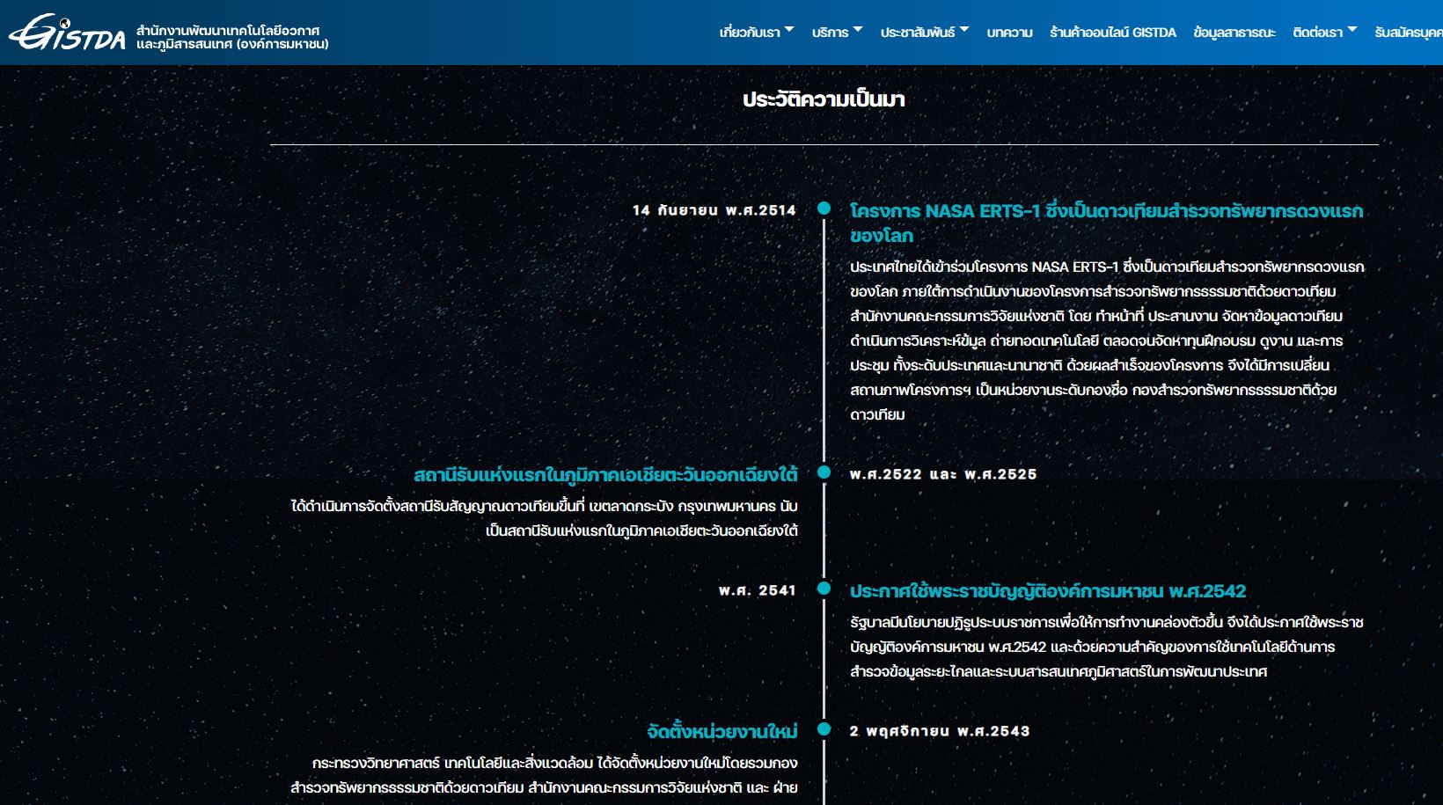This screenshot has height=805, width=1443.
Task: Click the จัดตั้งหน่วยงานใหม่ heading
Action: click(x=721, y=732)
